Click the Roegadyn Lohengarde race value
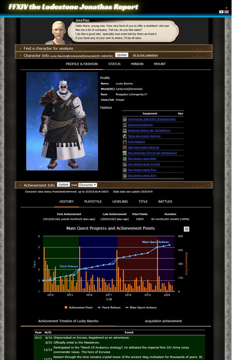This screenshot has width=232, height=360. (x=132, y=94)
